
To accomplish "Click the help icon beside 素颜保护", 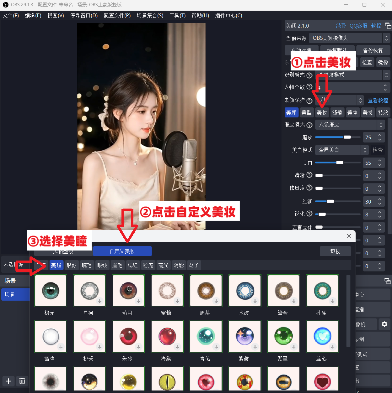I will tap(309, 100).
